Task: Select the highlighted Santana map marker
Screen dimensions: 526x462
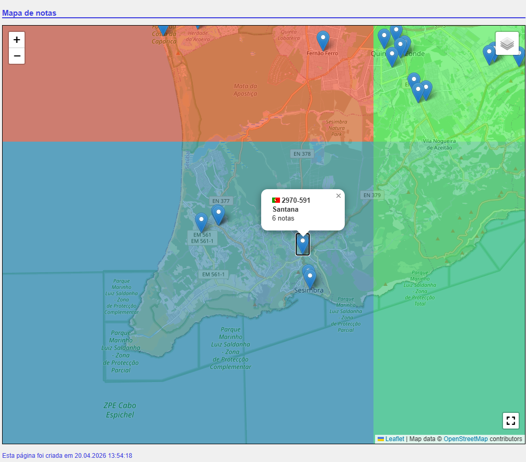Action: [x=302, y=245]
